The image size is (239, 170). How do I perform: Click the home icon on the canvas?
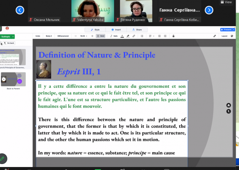pyautogui.click(x=229, y=105)
